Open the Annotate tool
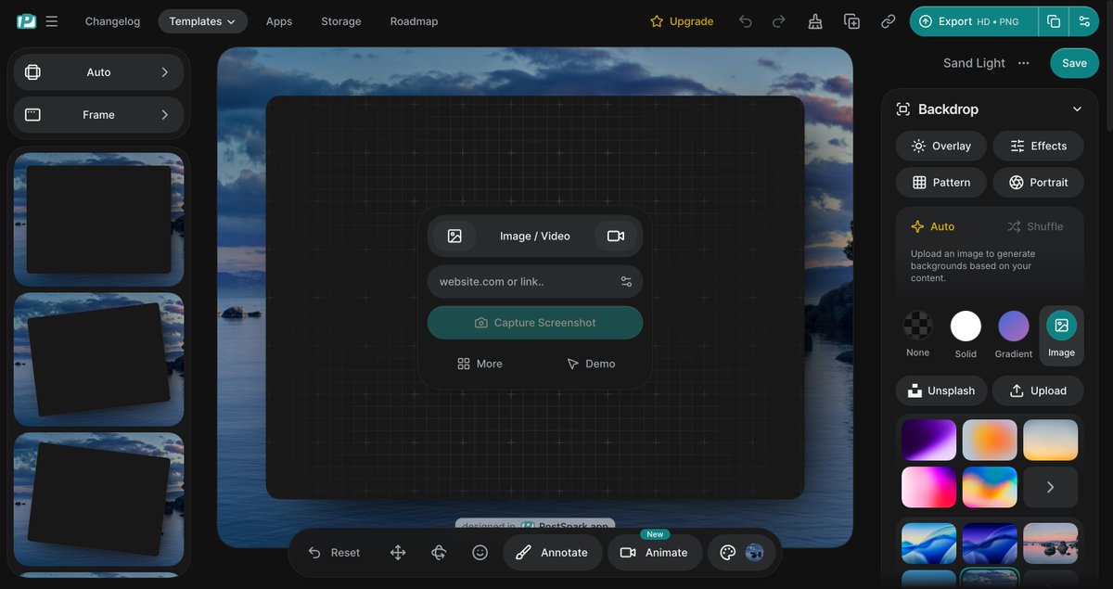Screen dimensions: 1113x589 (553, 553)
